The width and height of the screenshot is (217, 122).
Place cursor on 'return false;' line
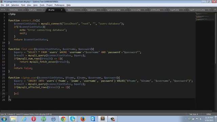[x=23, y=68]
